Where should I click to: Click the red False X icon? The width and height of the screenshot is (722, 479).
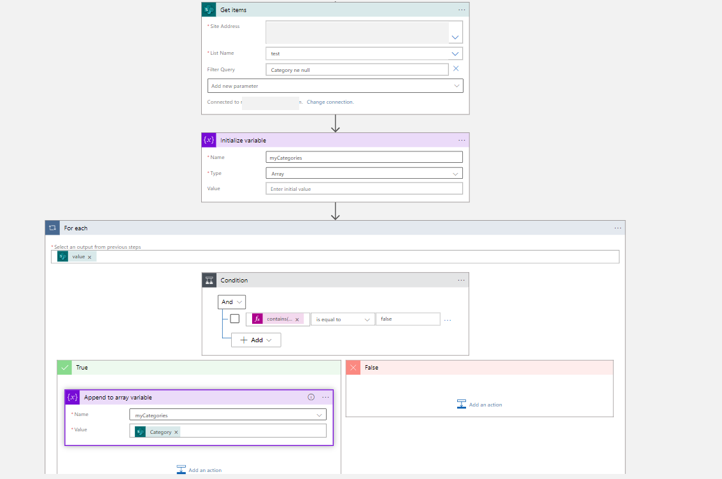[353, 368]
